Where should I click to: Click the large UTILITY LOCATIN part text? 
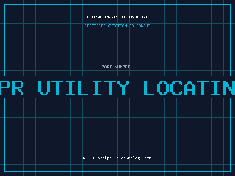pyautogui.click(x=117, y=88)
